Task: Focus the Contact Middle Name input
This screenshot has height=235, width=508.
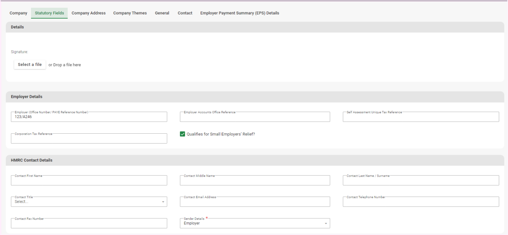Action: coord(255,181)
